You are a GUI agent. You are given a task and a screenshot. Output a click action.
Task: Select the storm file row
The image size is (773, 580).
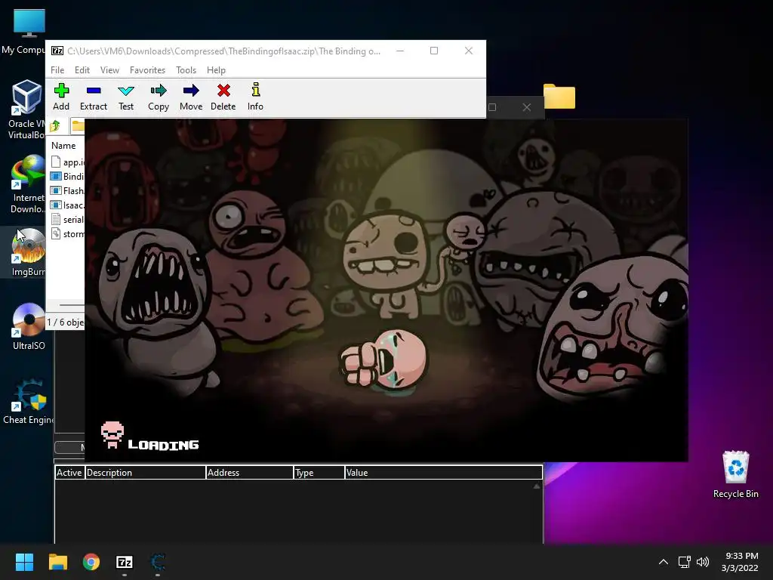pos(67,233)
